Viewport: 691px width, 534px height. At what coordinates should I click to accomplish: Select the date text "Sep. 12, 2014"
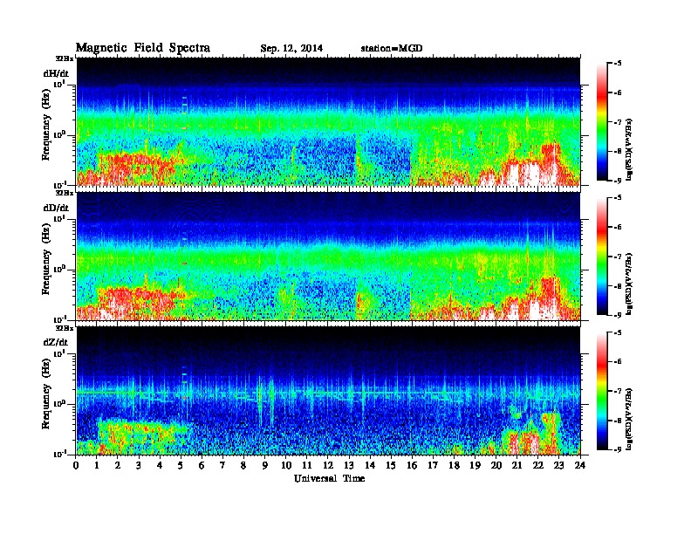[291, 48]
